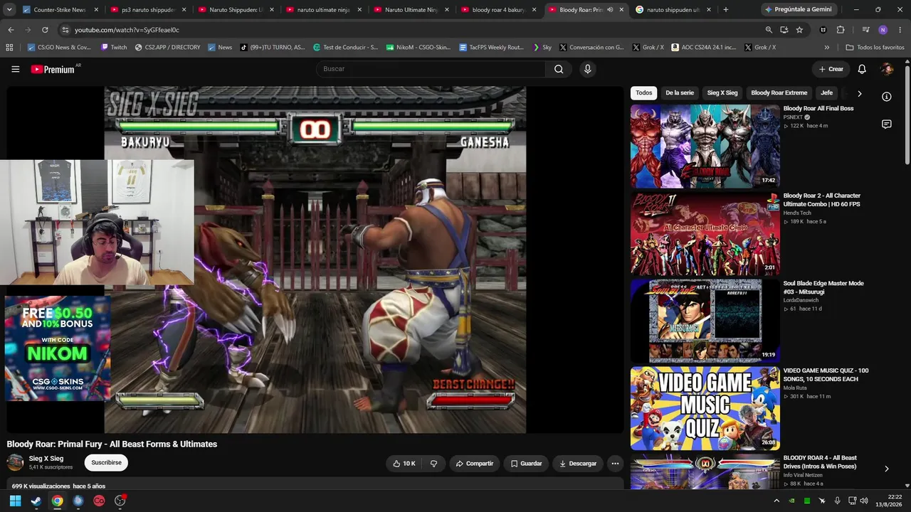Open the volume control in system tray
The width and height of the screenshot is (911, 512).
pyautogui.click(x=864, y=501)
